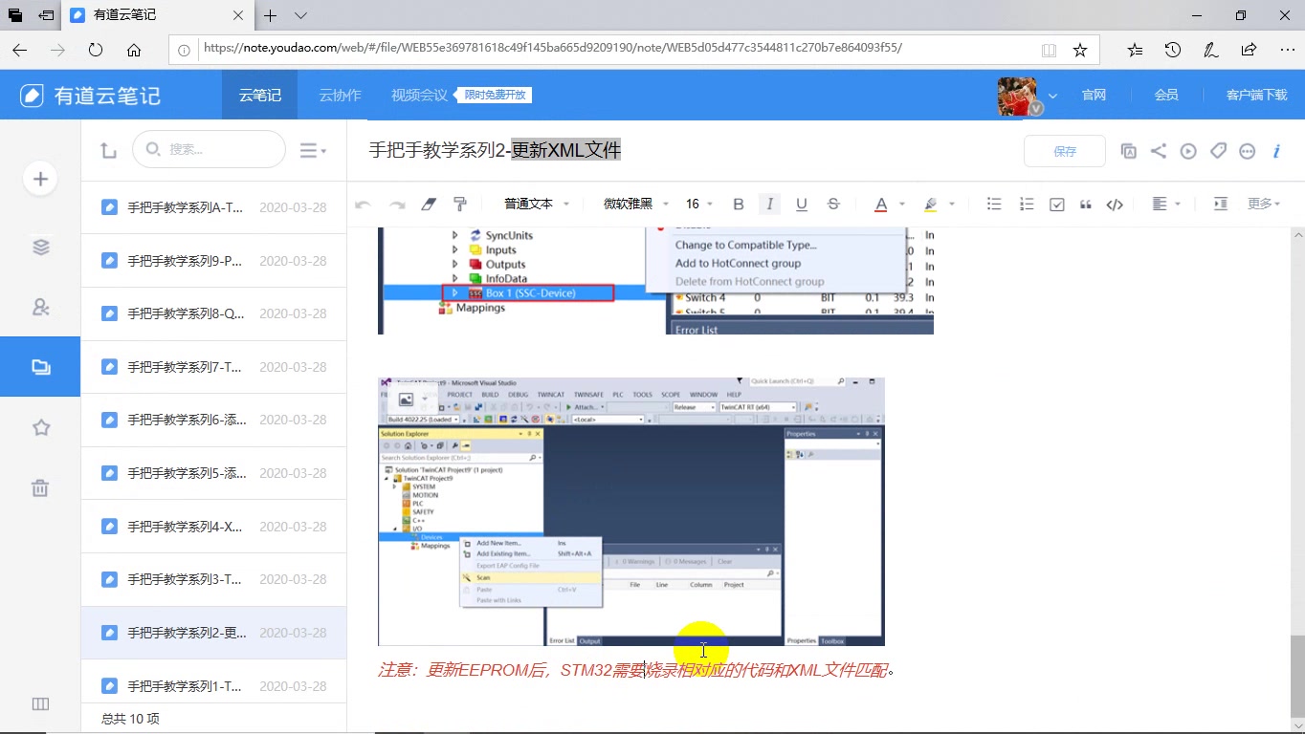Click the new note plus button
1305x734 pixels.
tap(40, 179)
